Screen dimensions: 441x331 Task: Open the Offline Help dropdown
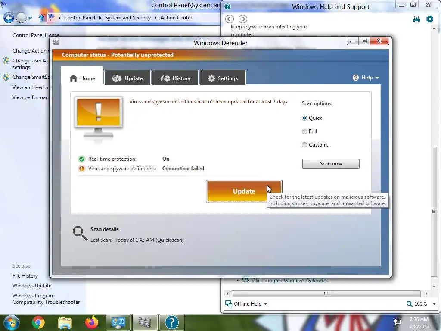coord(246,304)
